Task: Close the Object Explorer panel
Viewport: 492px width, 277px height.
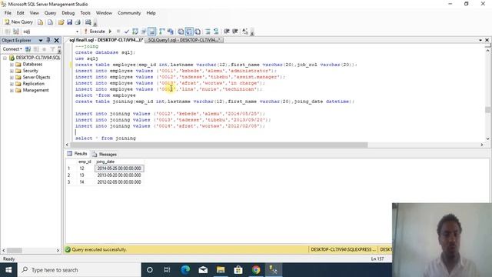Action: [x=56, y=40]
